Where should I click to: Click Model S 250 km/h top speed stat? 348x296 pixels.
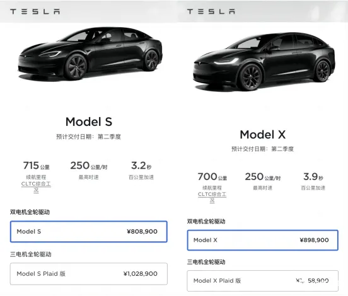click(89, 170)
